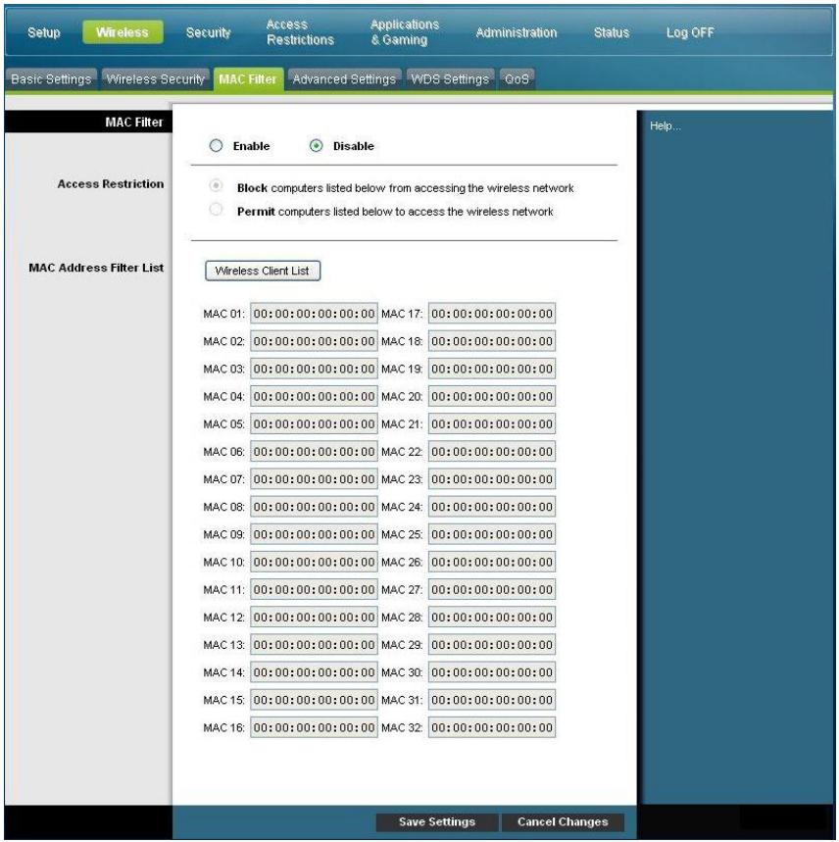The height and width of the screenshot is (842, 839).
Task: View the Status page
Action: click(x=611, y=33)
